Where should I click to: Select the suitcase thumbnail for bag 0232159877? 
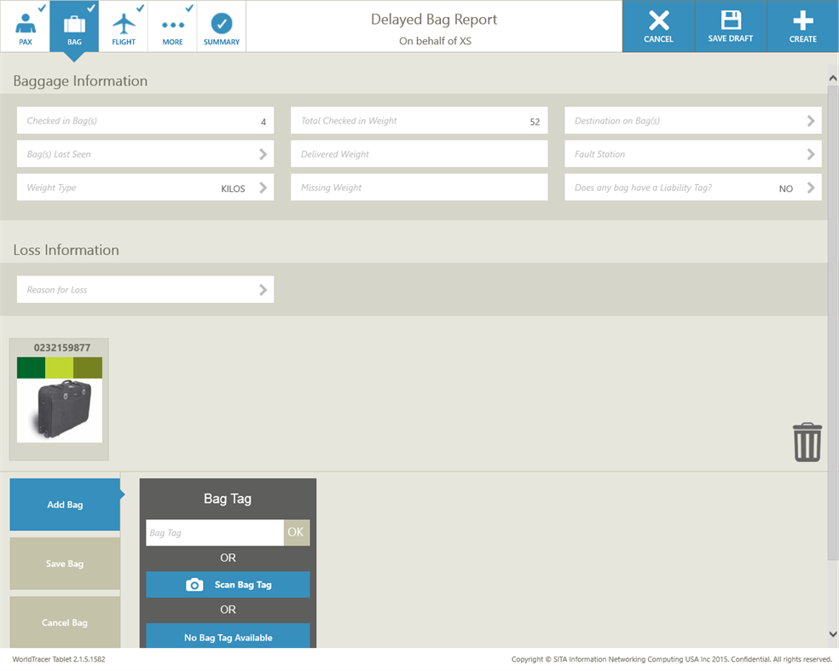tap(59, 409)
